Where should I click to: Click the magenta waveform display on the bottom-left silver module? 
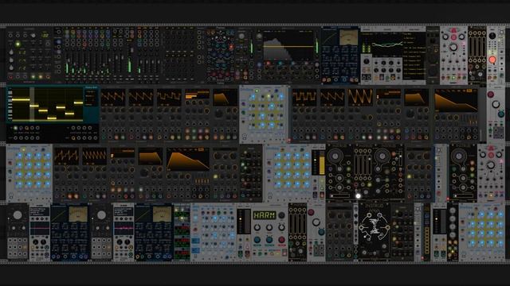(x=39, y=228)
